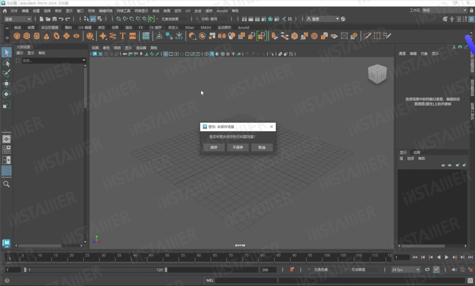Click the Multi-Cut knife shelf icon
Image resolution: width=475 pixels, height=286 pixels.
click(x=367, y=36)
